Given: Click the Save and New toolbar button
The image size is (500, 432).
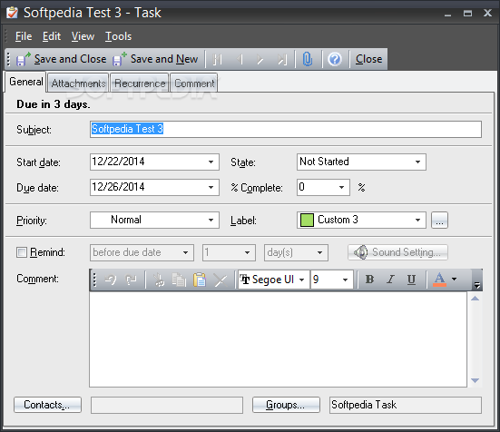Looking at the screenshot, I should click(x=155, y=59).
